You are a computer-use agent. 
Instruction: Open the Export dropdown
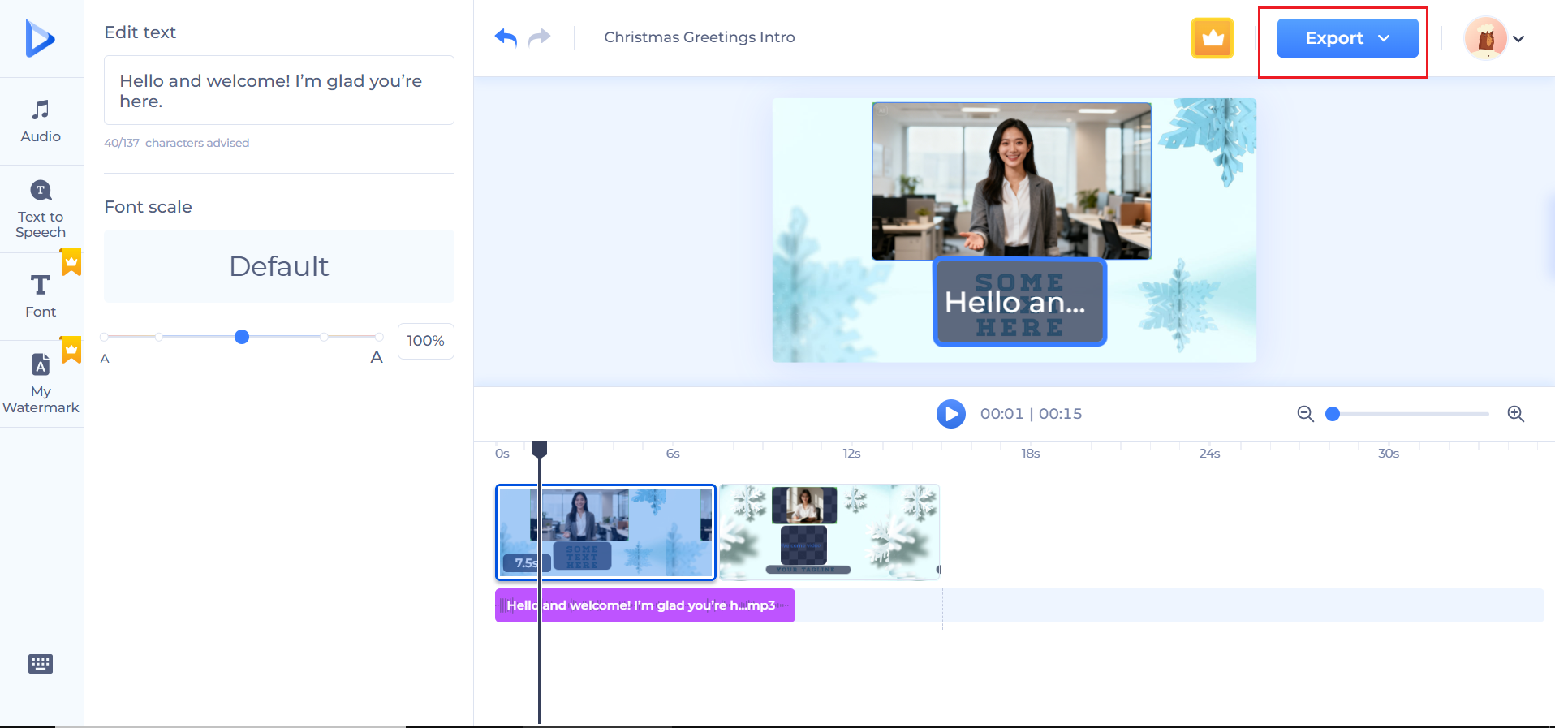1347,38
